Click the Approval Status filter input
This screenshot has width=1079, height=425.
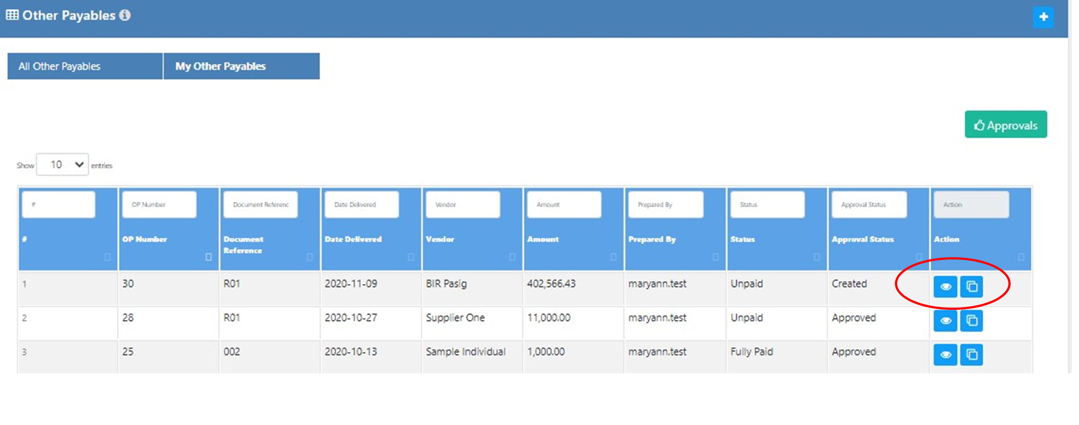click(868, 204)
